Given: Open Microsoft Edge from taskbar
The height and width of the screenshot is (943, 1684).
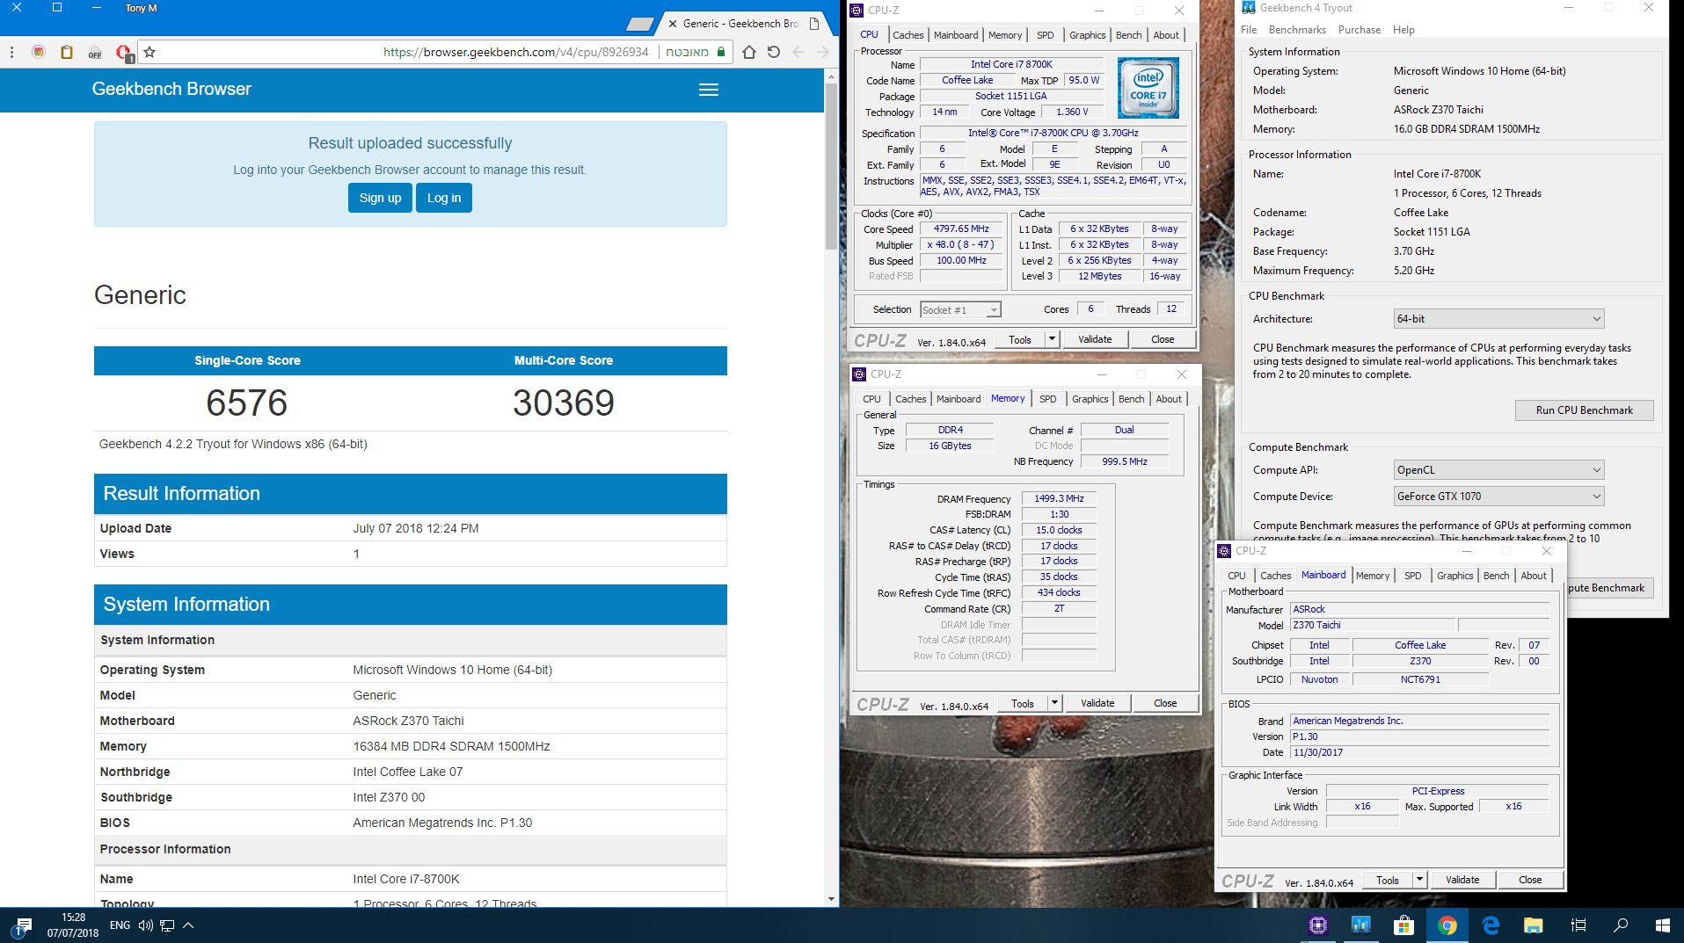Looking at the screenshot, I should click(x=1490, y=925).
